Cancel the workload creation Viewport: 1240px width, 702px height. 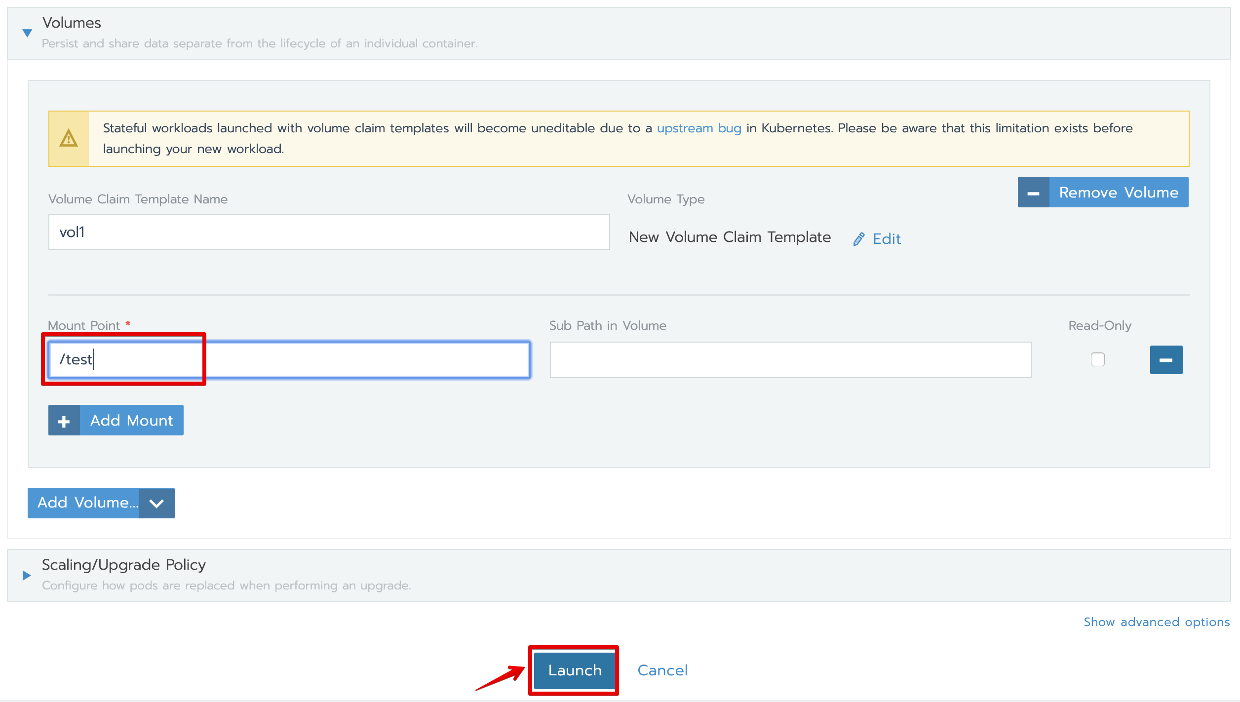point(662,670)
